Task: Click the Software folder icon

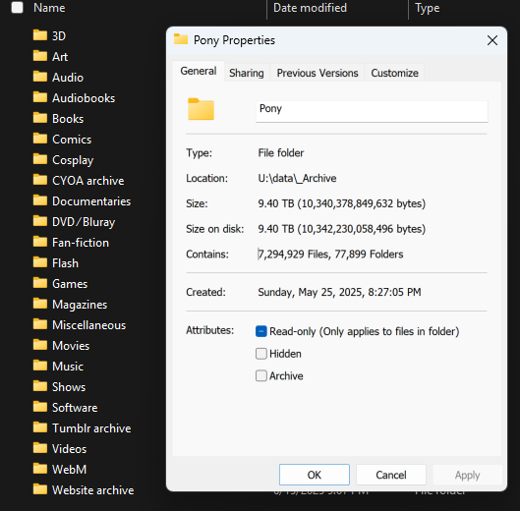Action: click(x=40, y=407)
